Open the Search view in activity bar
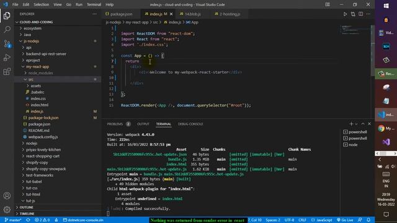397x223 pixels. click(7, 29)
